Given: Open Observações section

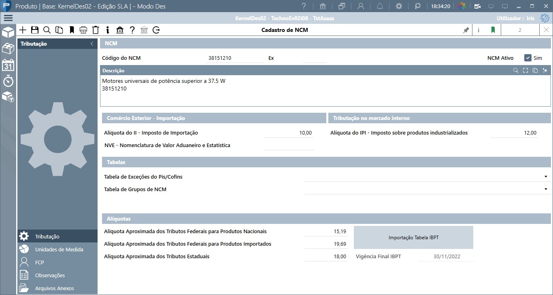Looking at the screenshot, I should tap(57, 275).
